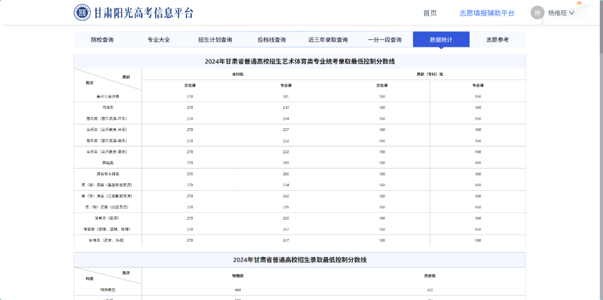Click the Gansu platform logo emblem

(x=83, y=12)
